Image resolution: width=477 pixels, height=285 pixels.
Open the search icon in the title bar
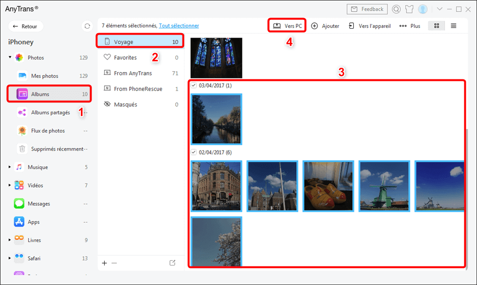click(x=396, y=9)
